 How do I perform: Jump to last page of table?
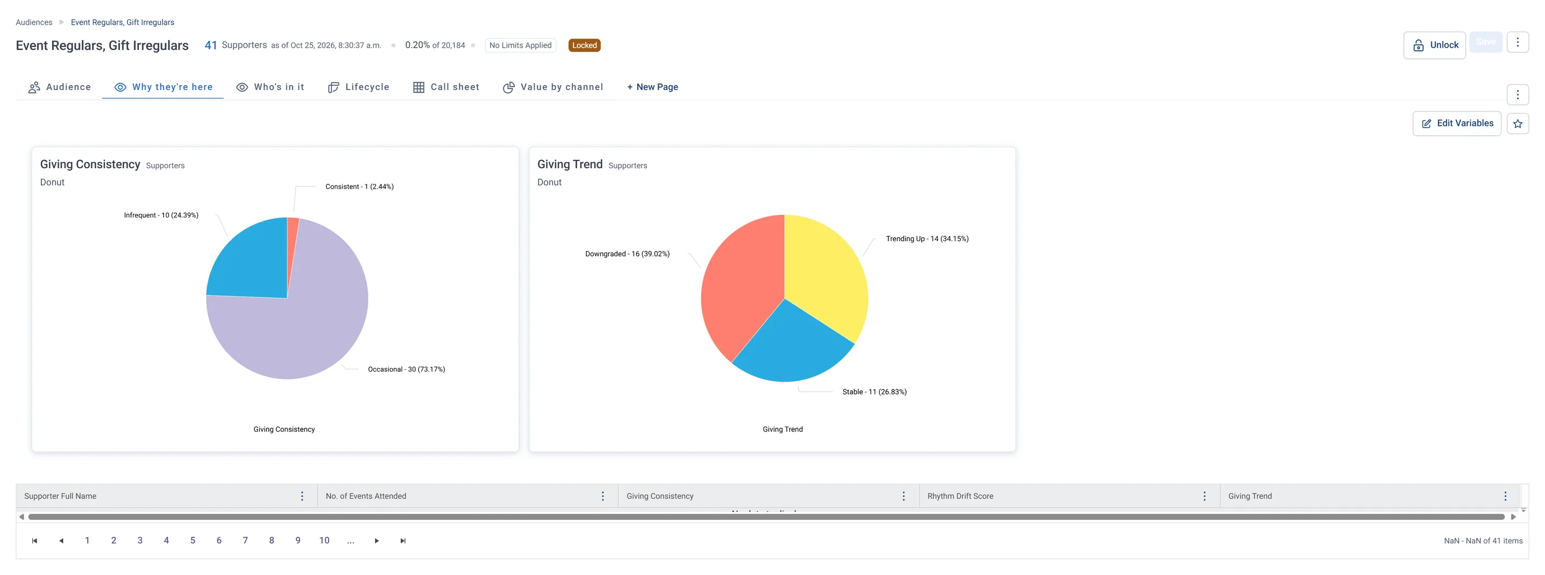tap(403, 541)
